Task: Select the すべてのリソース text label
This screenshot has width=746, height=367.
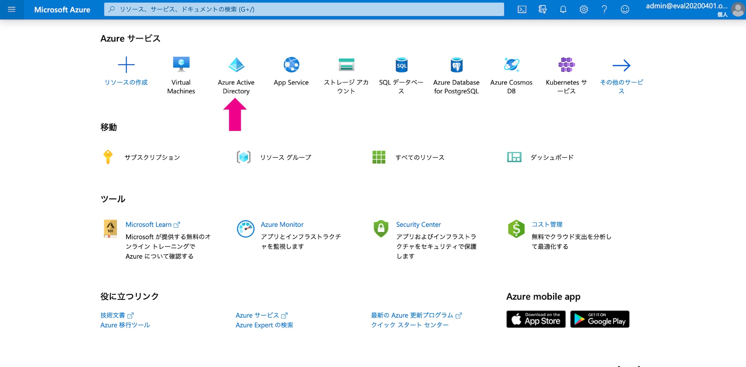Action: coord(420,157)
